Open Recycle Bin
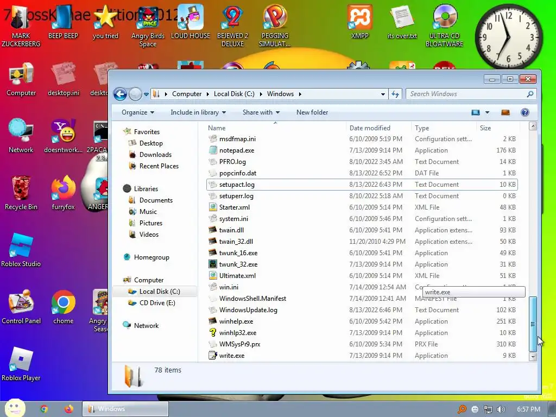Image resolution: width=556 pixels, height=417 pixels. [21, 193]
